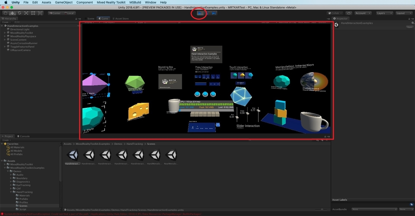
Task: Select the Rect Transform tool
Action: pyautogui.click(x=33, y=13)
